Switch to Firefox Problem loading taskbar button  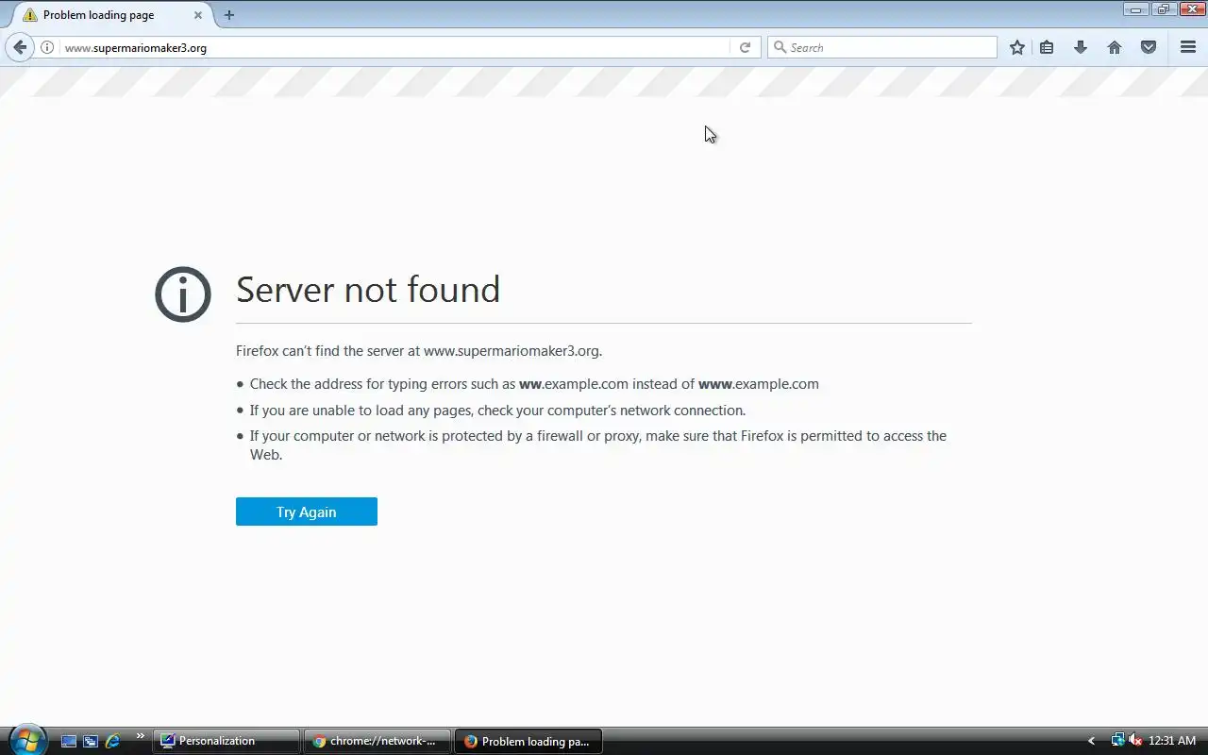pyautogui.click(x=528, y=741)
